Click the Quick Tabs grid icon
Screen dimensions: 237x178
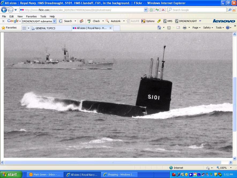(x=24, y=28)
